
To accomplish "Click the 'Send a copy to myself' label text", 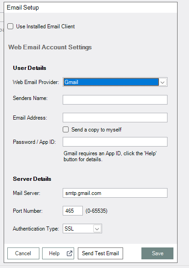I will click(97, 130).
